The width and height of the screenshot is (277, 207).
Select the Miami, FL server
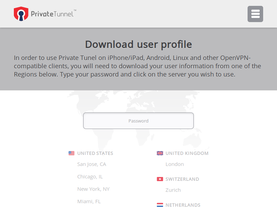tap(89, 201)
